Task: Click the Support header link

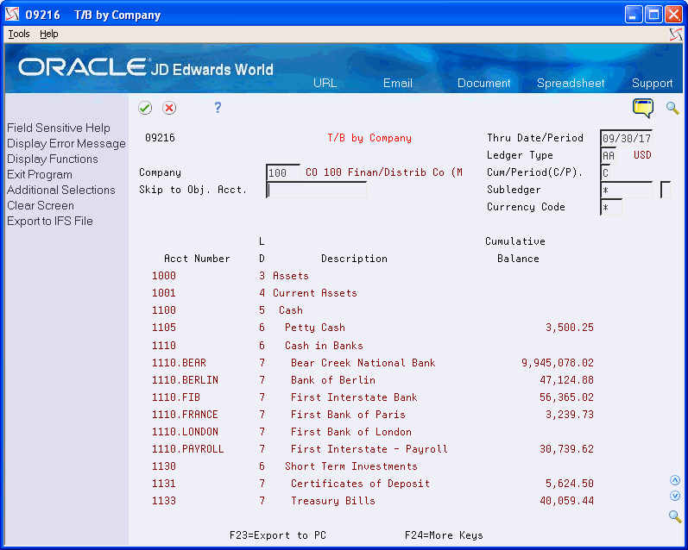Action: click(x=652, y=84)
